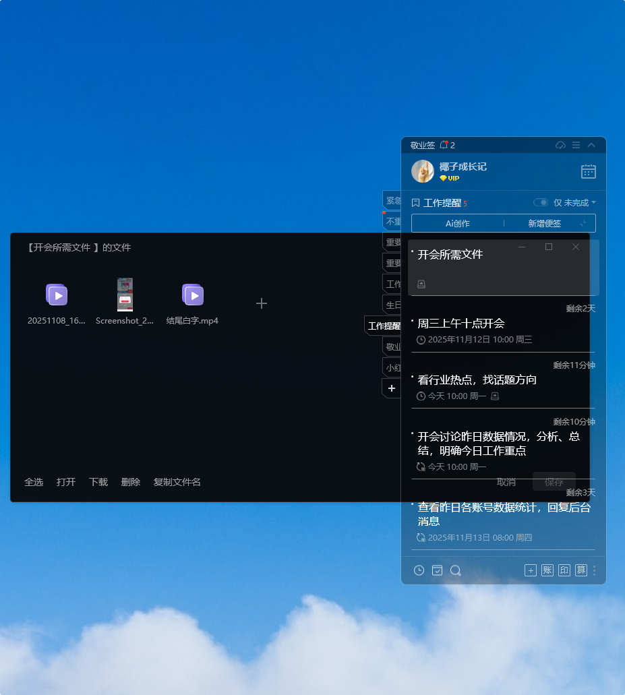Open the hamburger menu in the title bar

tap(576, 145)
